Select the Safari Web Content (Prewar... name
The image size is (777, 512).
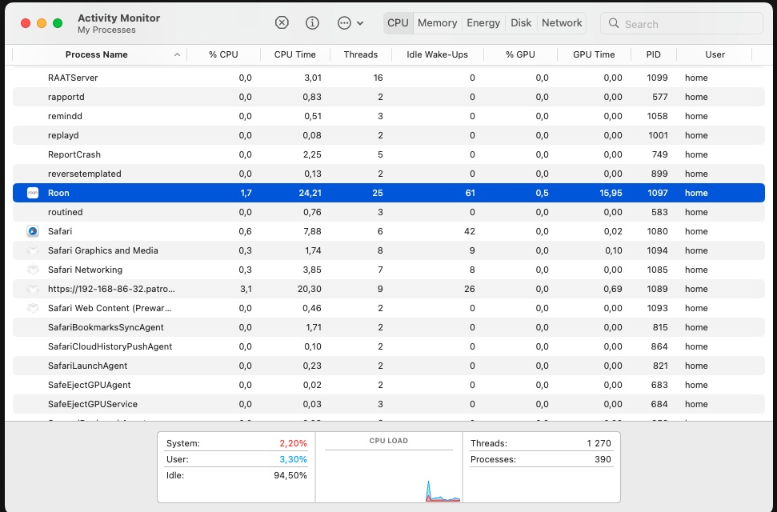click(x=110, y=308)
